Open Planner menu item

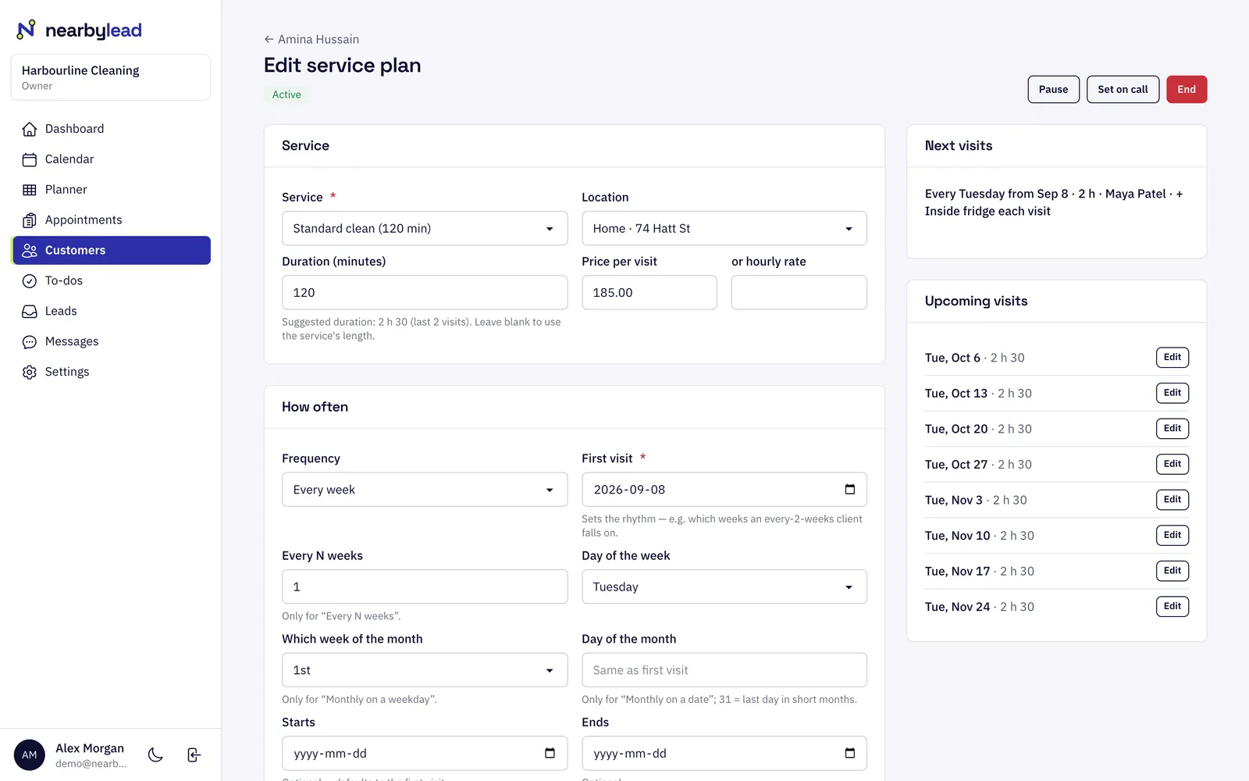click(x=111, y=190)
